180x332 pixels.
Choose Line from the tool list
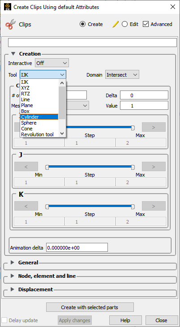pyautogui.click(x=39, y=99)
